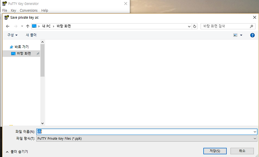Select 바로 가기 in the navigation pane
The width and height of the screenshot is (259, 157).
pos(22,47)
